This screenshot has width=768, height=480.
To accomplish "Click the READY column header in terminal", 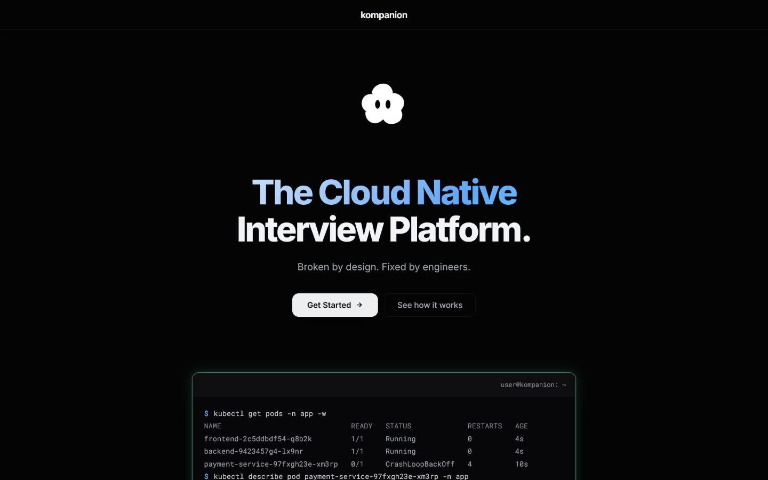I will pyautogui.click(x=362, y=426).
